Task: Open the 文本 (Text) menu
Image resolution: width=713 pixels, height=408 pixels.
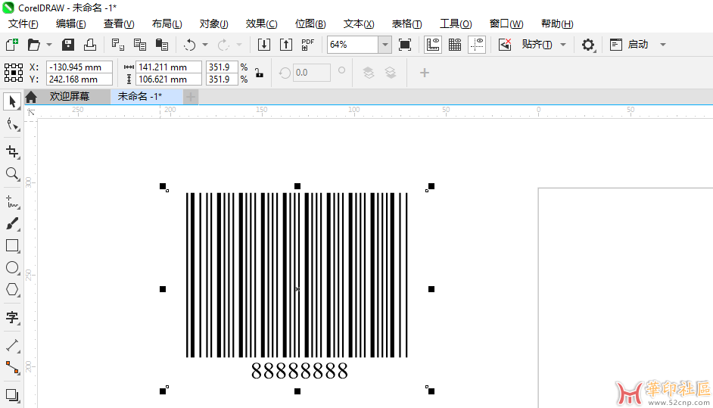Action: pos(359,23)
